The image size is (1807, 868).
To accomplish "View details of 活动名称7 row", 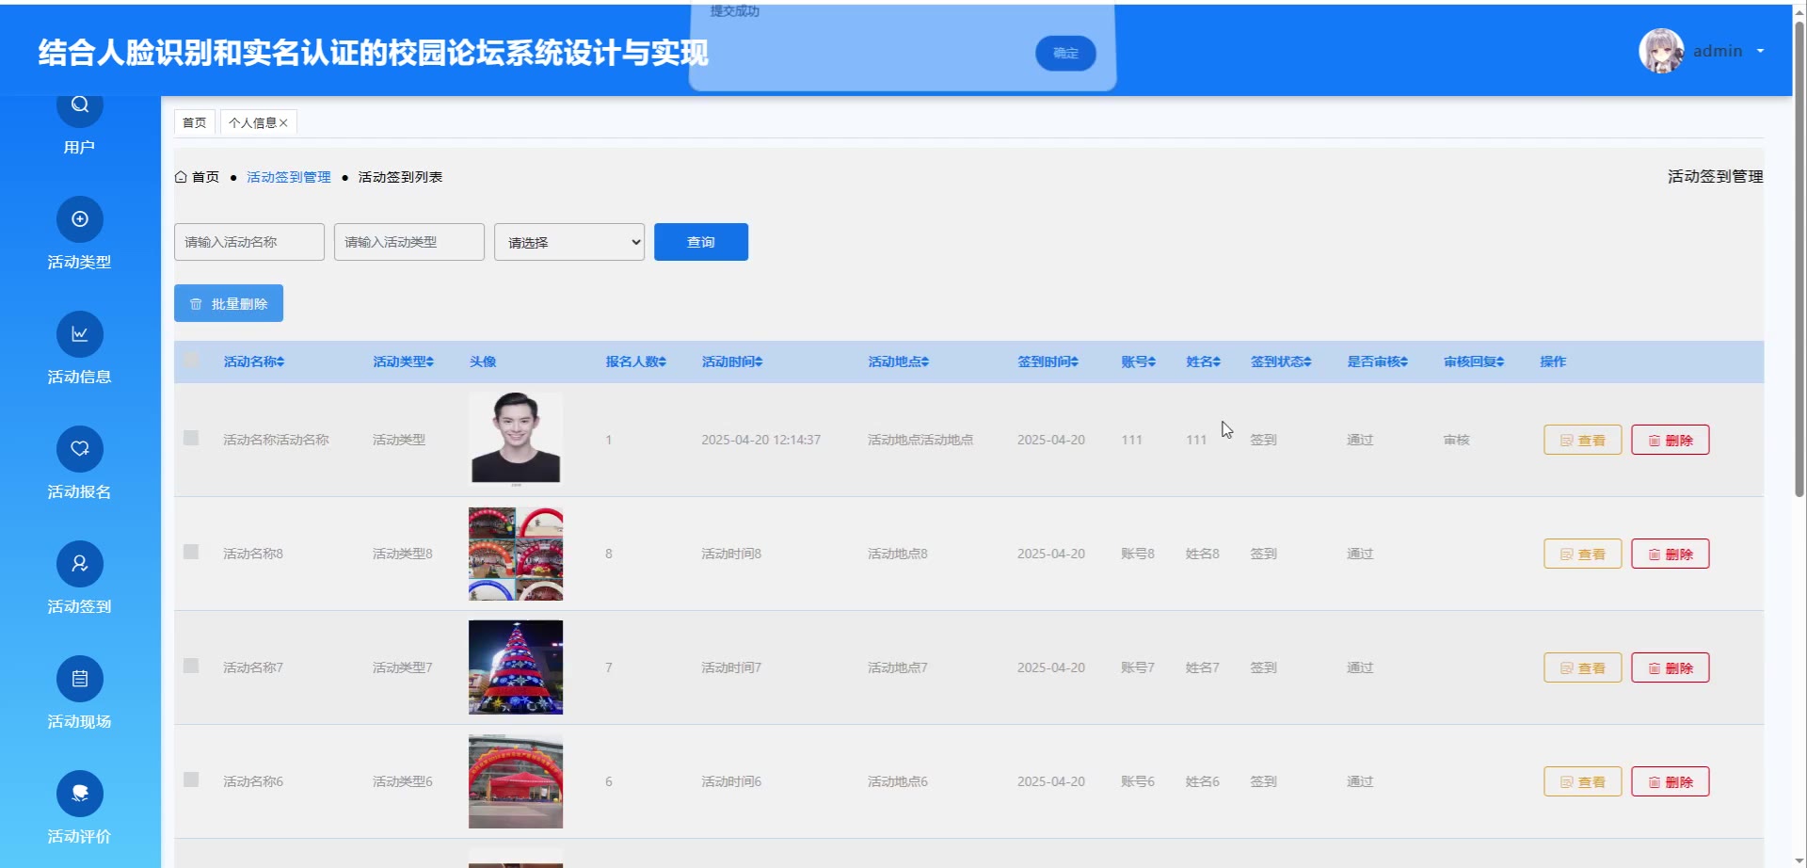I will pos(1583,667).
